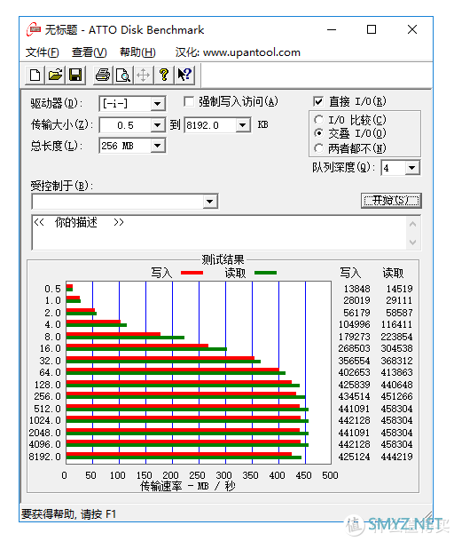The width and height of the screenshot is (454, 541).
Task: Open the transfer size start 0.5 dropdown
Action: click(x=158, y=125)
